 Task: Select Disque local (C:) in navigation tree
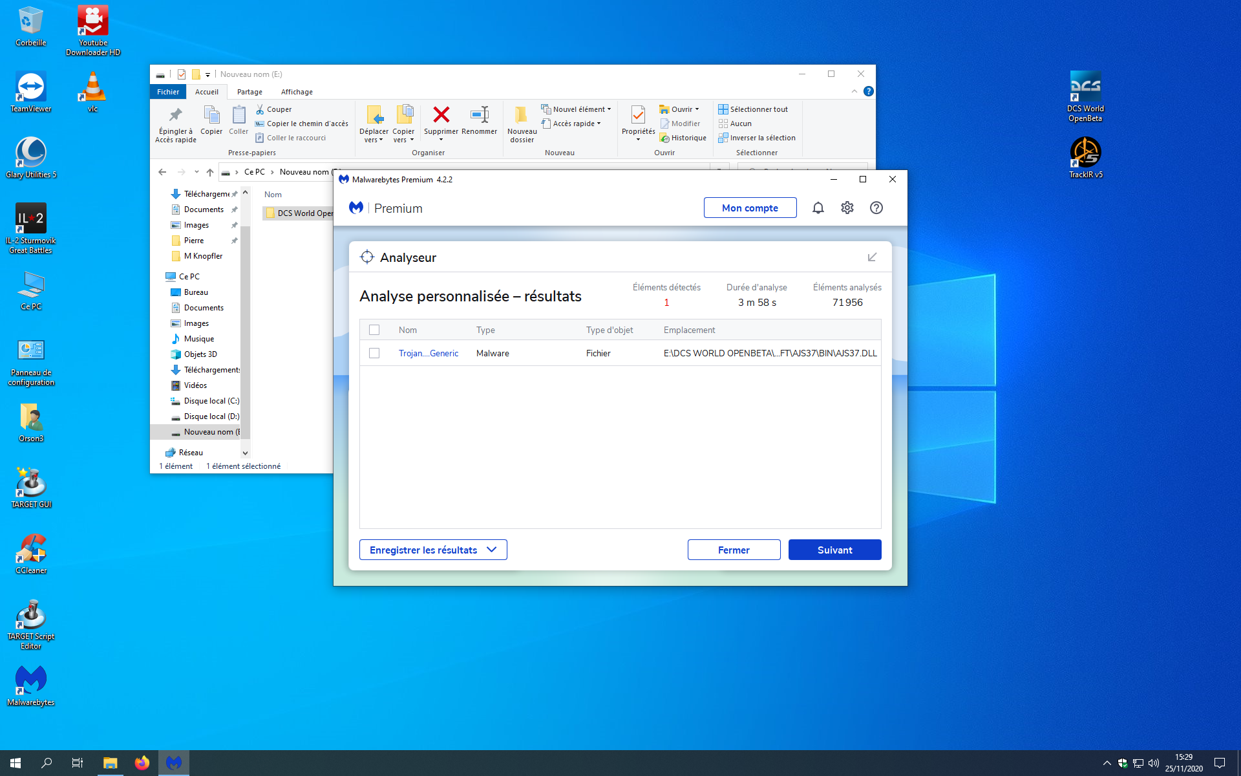tap(204, 401)
